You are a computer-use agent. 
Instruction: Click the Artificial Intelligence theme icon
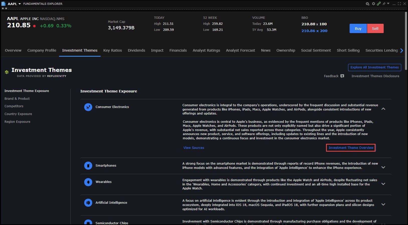88,202
